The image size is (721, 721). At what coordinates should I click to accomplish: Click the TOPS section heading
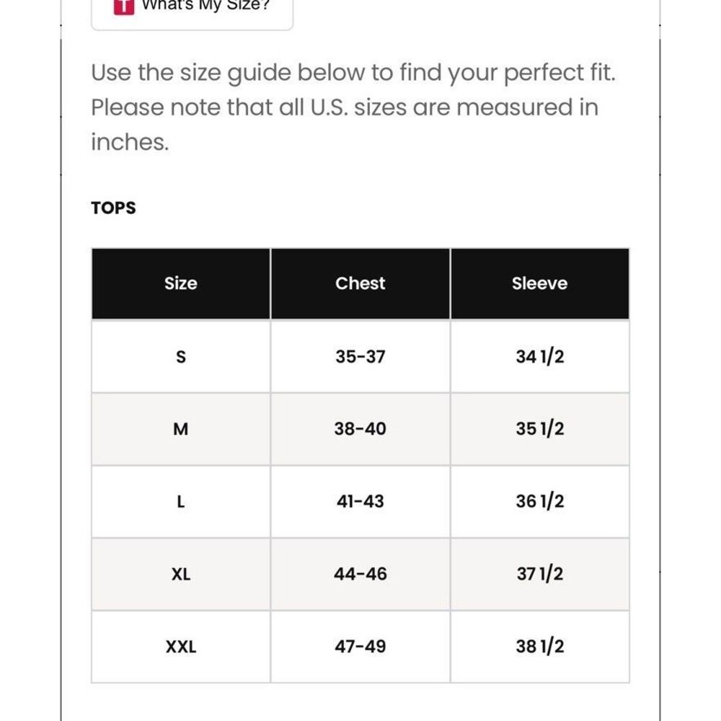114,208
